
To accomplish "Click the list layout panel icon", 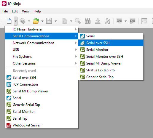I will 144,21.
